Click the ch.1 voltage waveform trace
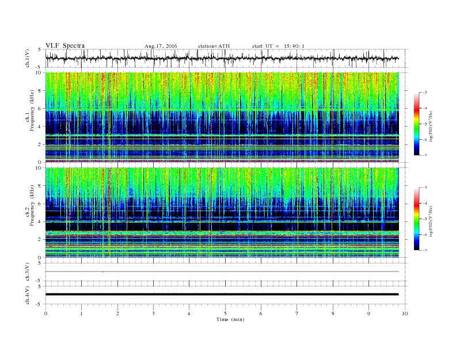456x352 pixels. tap(222, 58)
